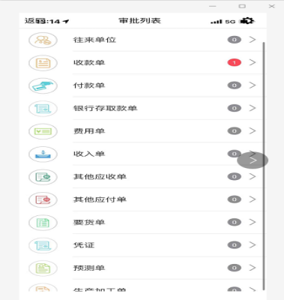
Task: Click the 其他应收单 green document icon
Action: point(43,177)
